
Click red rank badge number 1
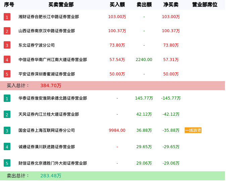(x=7, y=17)
